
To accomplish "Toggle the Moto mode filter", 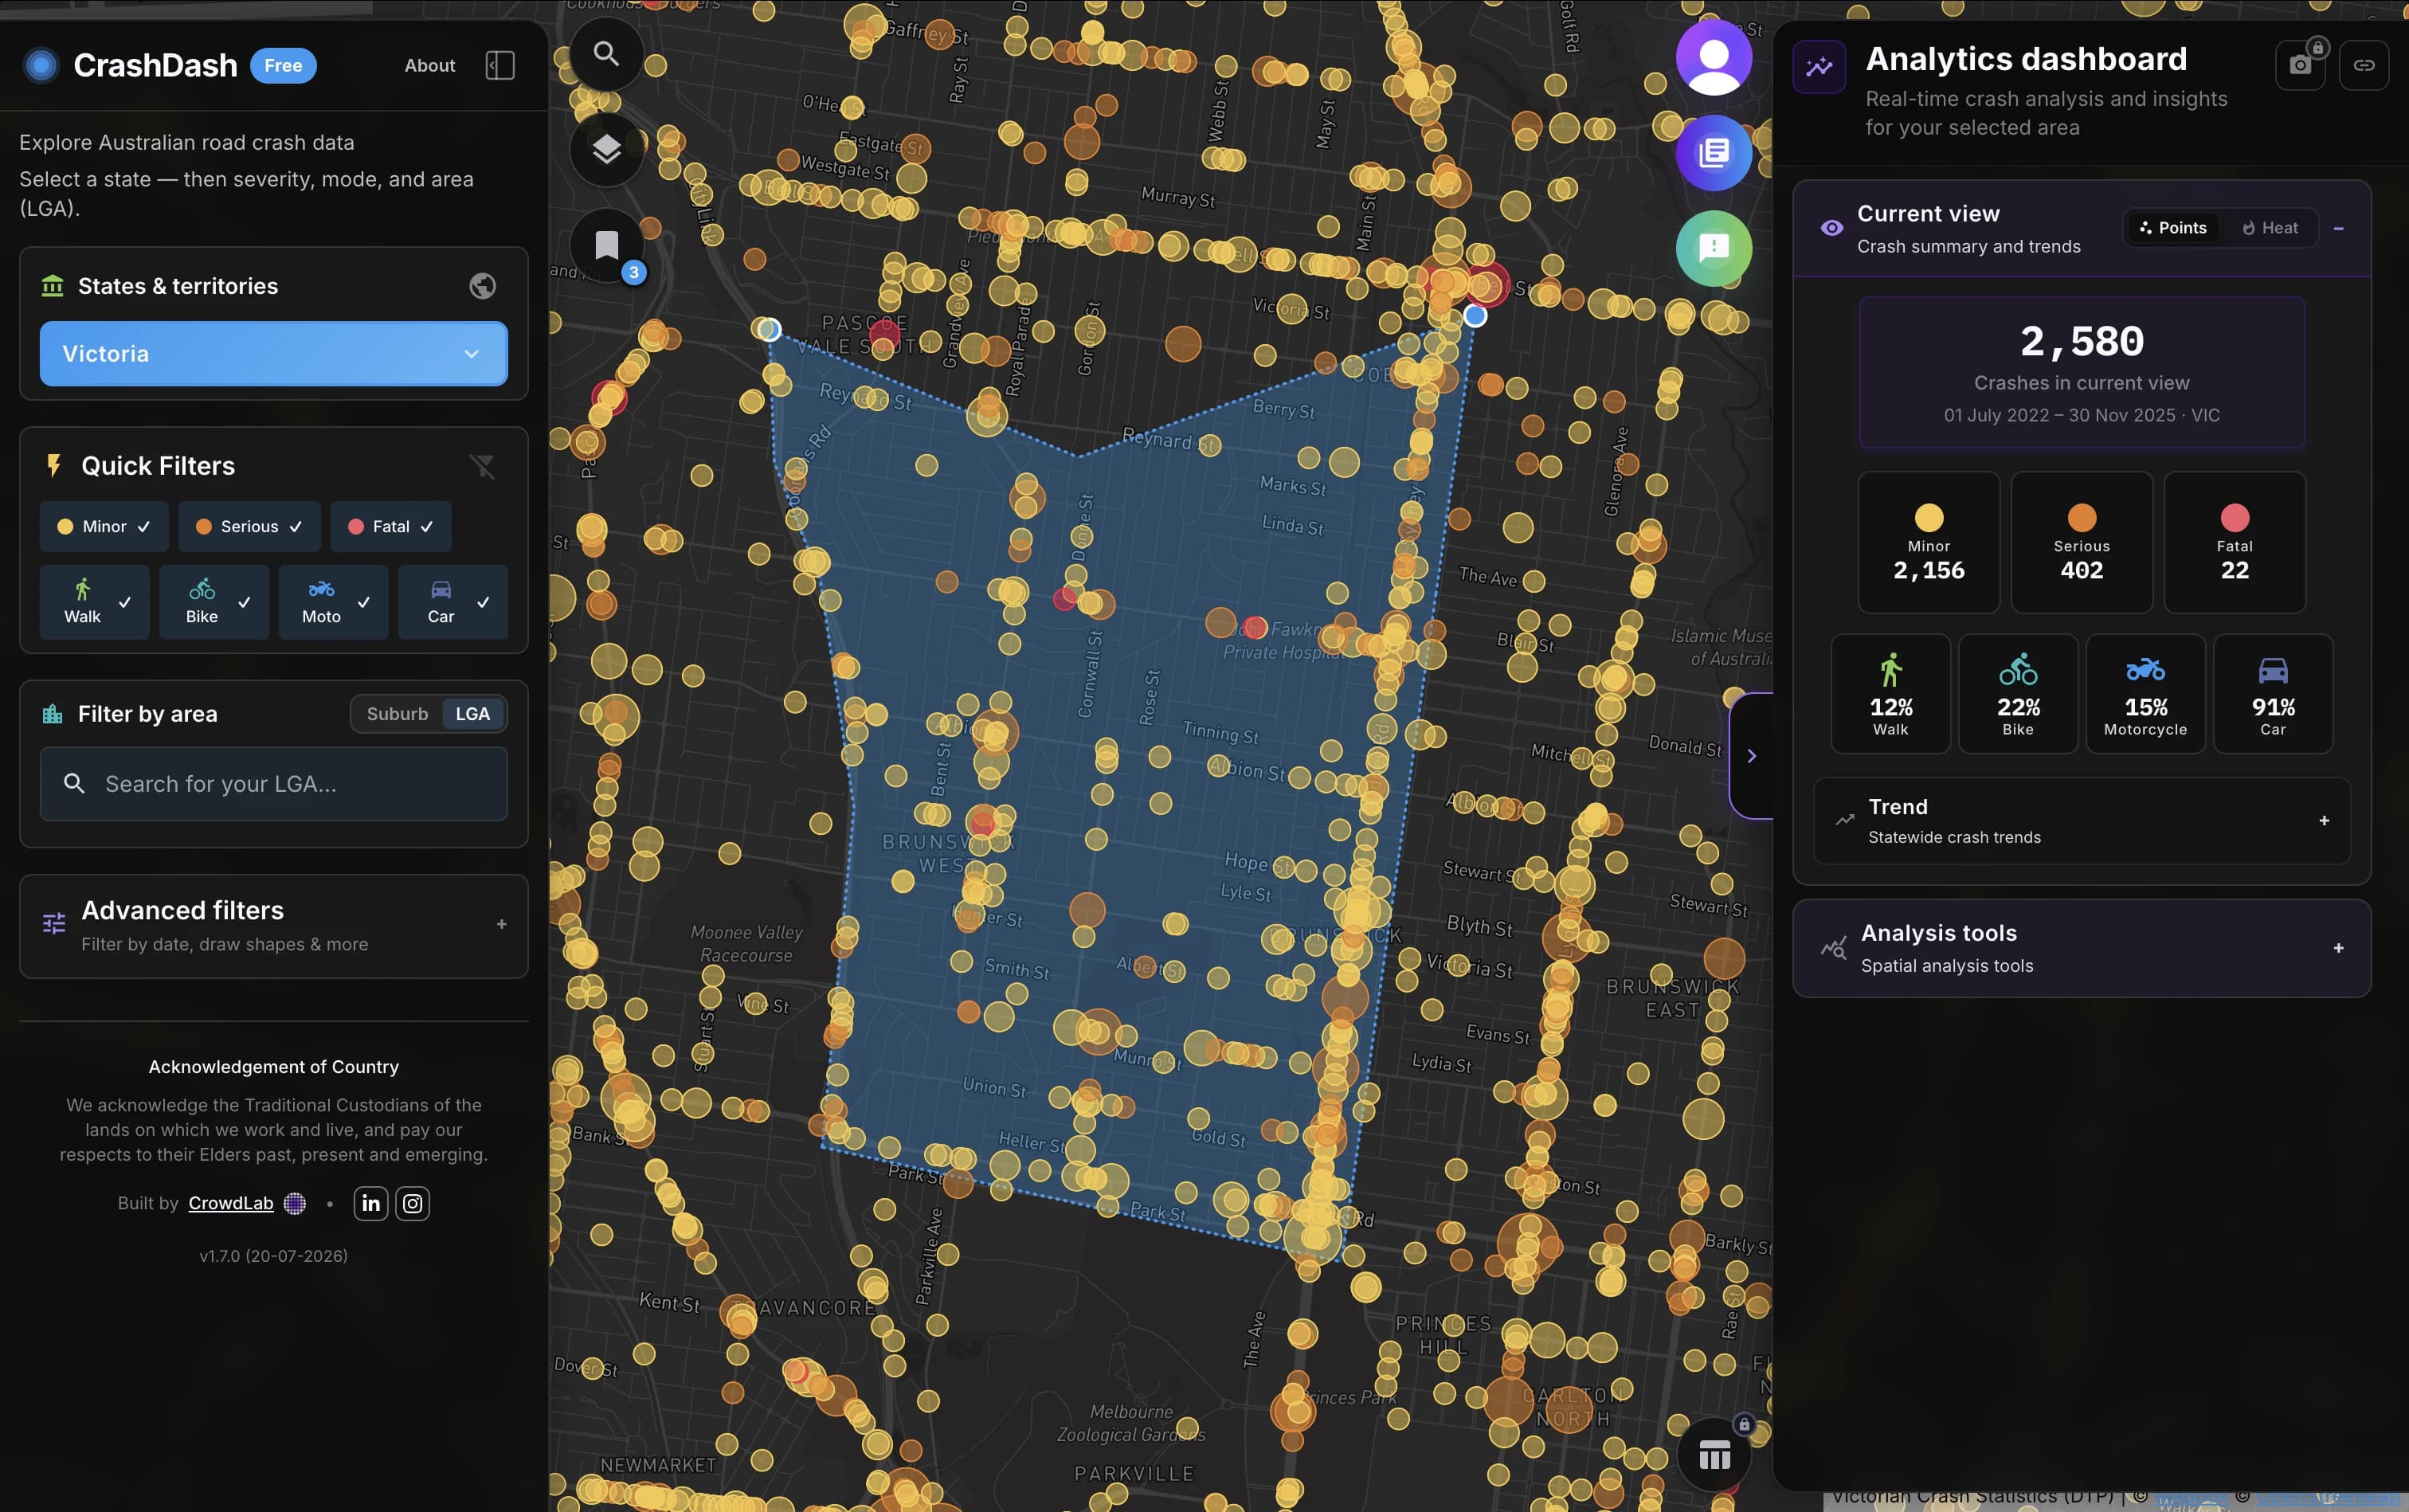I will 334,602.
